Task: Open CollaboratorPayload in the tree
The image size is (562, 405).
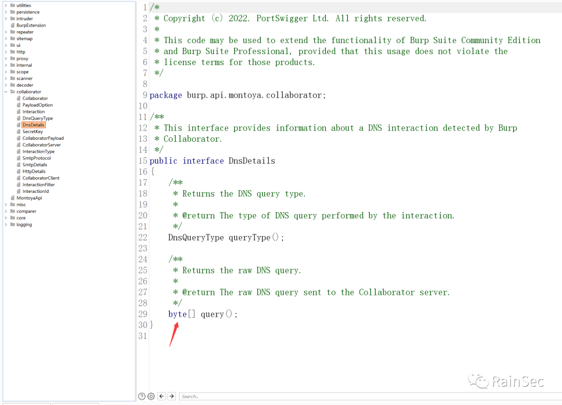Action: coord(43,138)
